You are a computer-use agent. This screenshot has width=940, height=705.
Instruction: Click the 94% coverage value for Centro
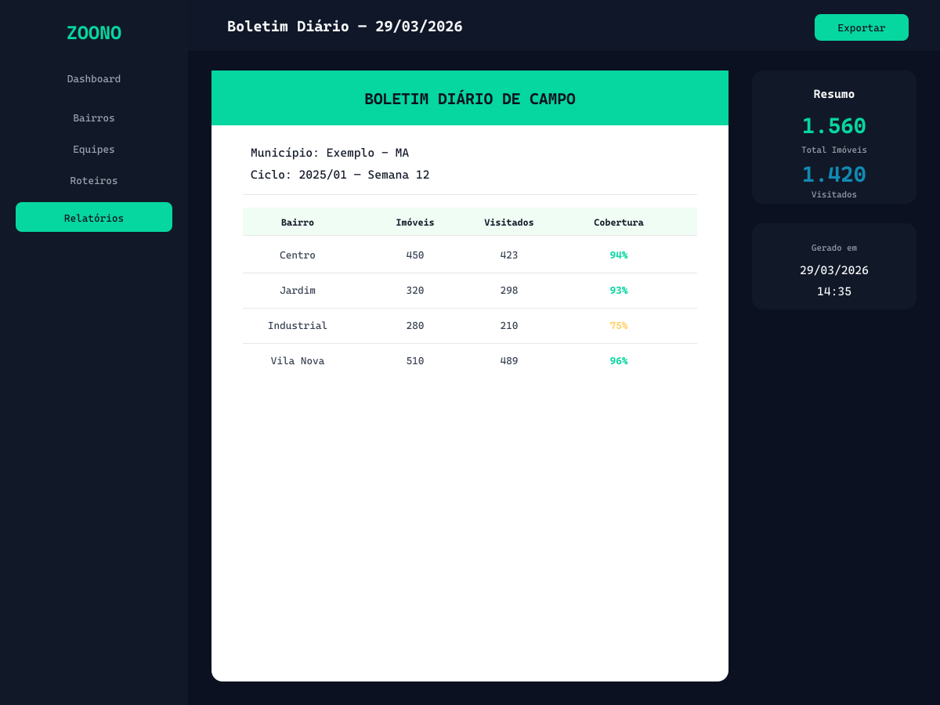point(619,255)
